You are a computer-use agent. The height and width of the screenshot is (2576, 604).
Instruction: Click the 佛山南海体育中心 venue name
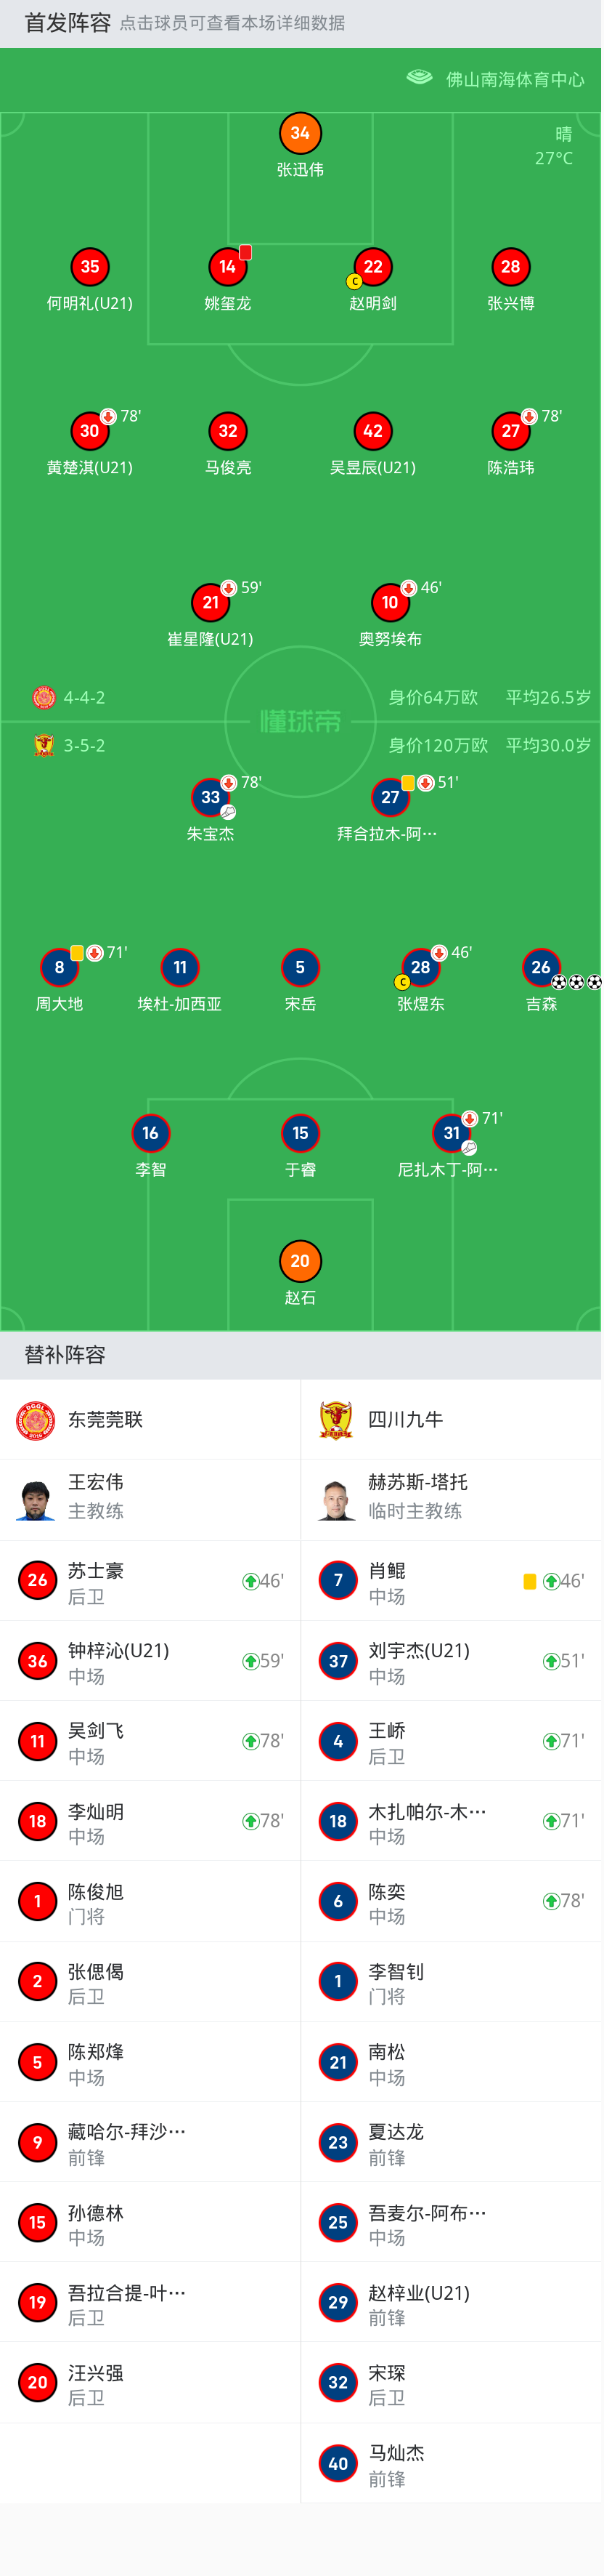[515, 79]
